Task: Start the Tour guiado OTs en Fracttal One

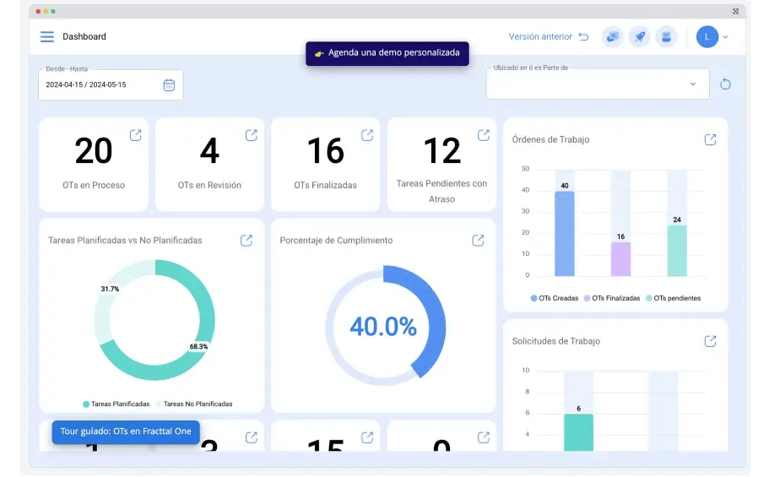Action: (126, 431)
